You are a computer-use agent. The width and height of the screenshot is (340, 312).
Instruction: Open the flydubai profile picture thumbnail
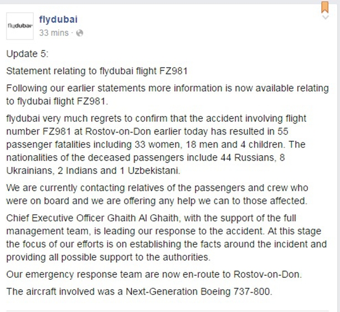(20, 26)
